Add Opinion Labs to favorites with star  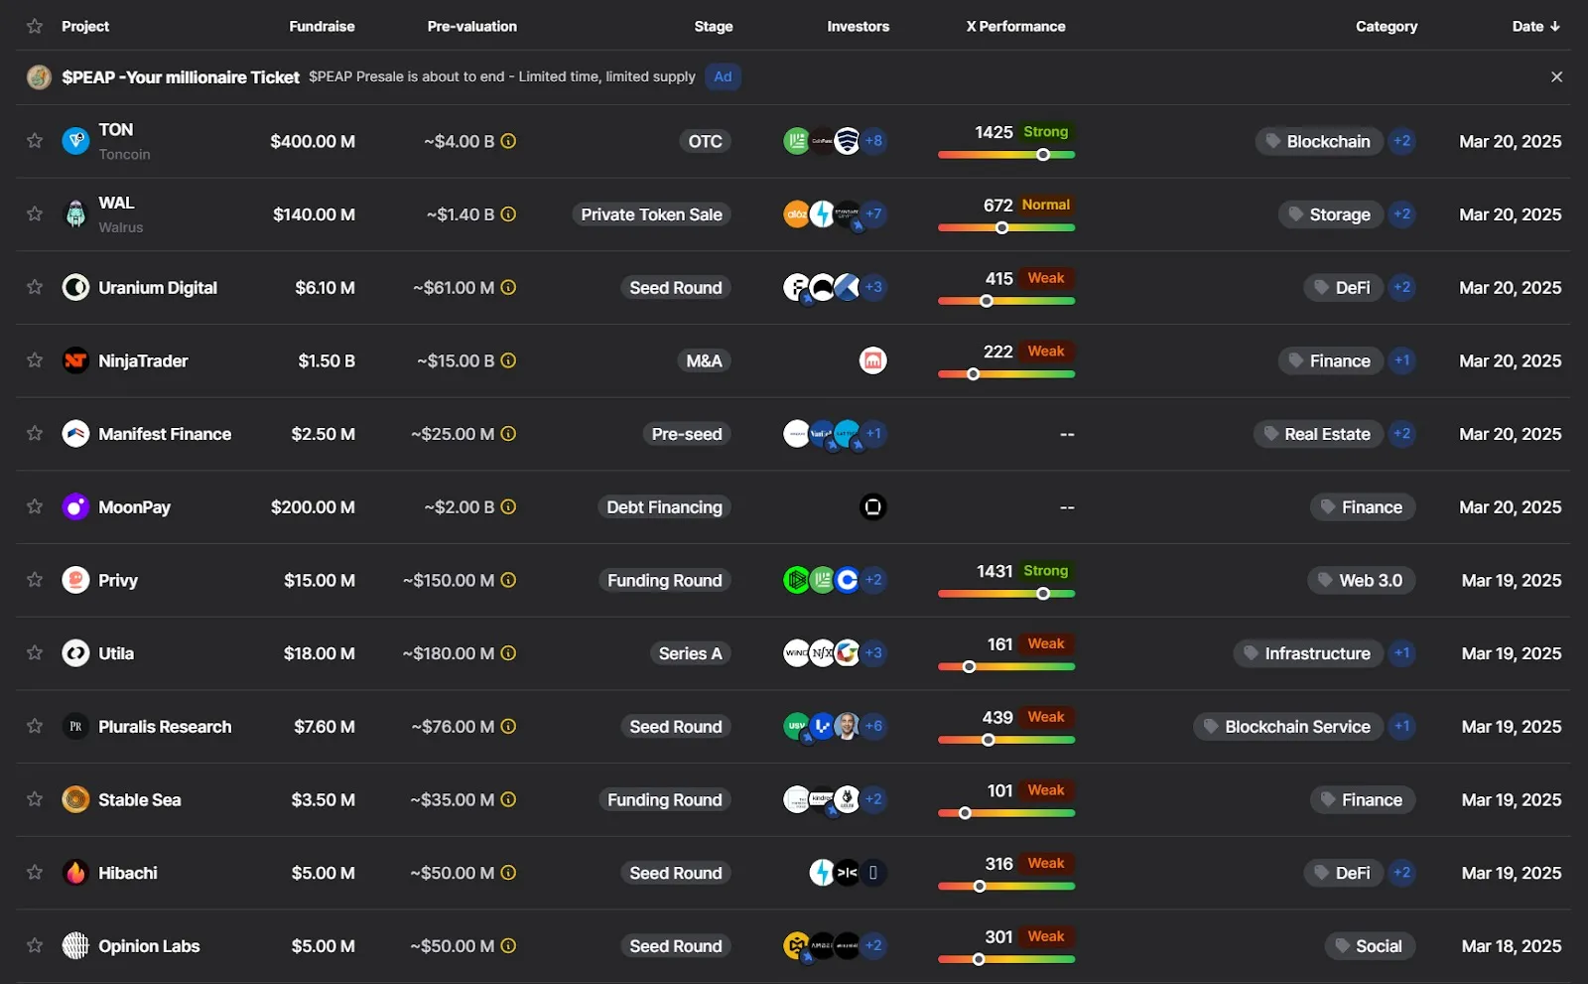pyautogui.click(x=35, y=946)
